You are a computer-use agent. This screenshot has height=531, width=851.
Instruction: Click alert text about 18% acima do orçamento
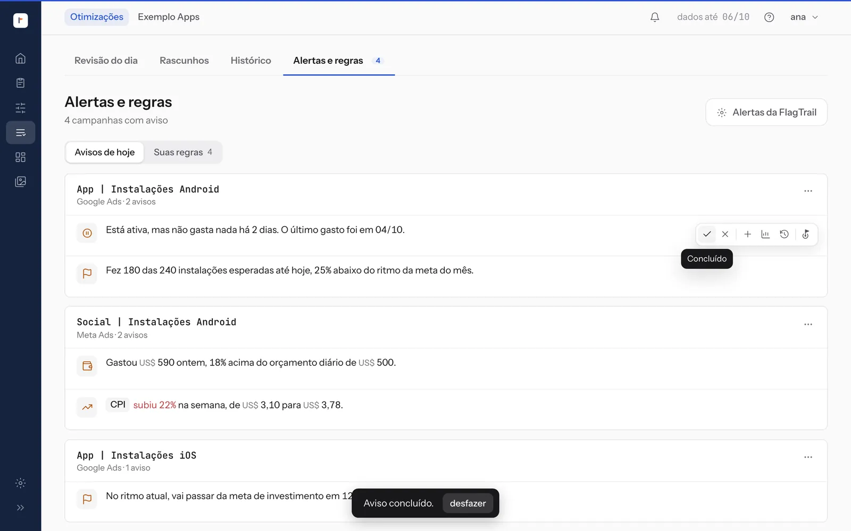pos(251,363)
